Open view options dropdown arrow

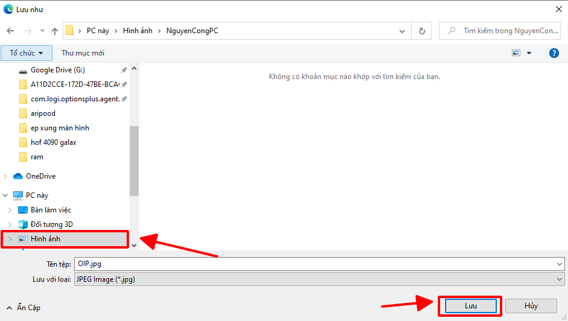click(x=529, y=53)
